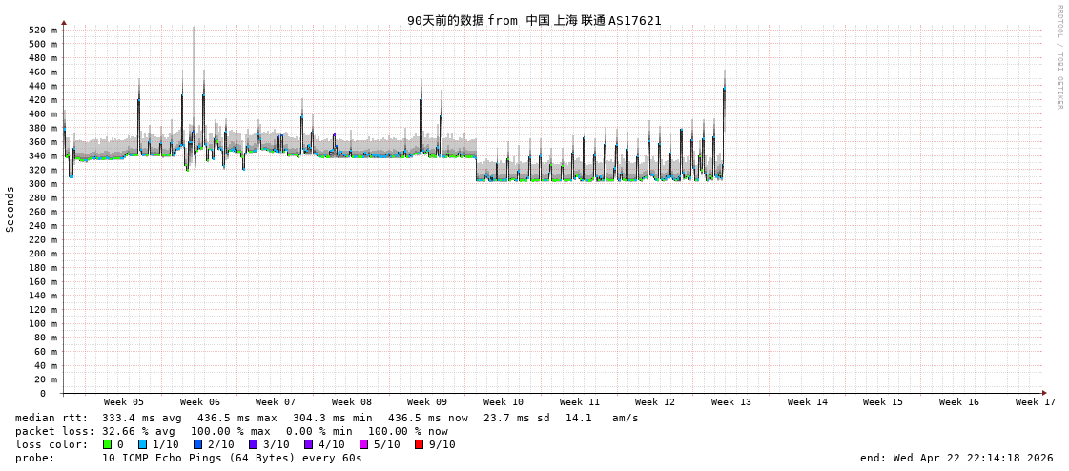Image resolution: width=1069 pixels, height=471 pixels.
Task: Select the Week 13 x-axis label
Action: (731, 402)
